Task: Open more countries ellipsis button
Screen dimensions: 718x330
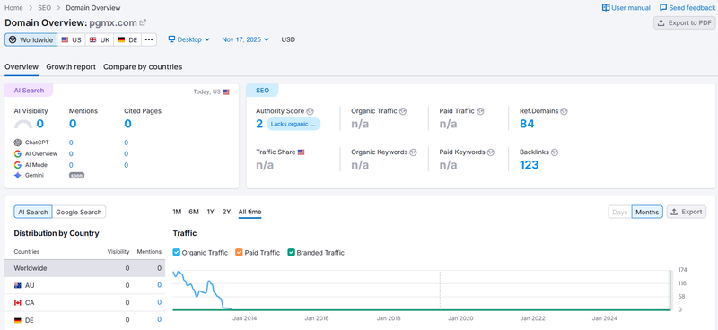Action: 149,39
